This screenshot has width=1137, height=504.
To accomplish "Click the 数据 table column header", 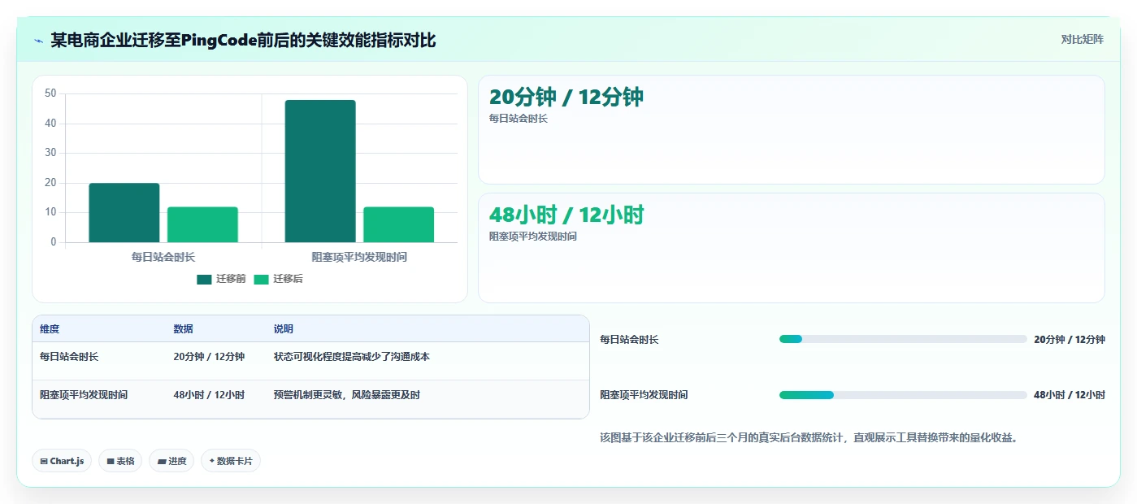I will point(183,329).
